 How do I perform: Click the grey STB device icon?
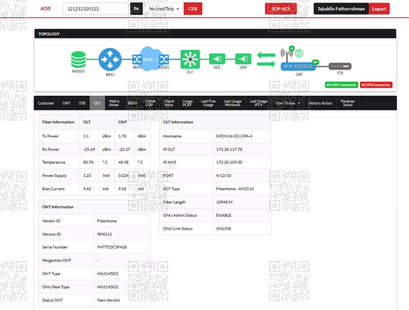pyautogui.click(x=339, y=66)
